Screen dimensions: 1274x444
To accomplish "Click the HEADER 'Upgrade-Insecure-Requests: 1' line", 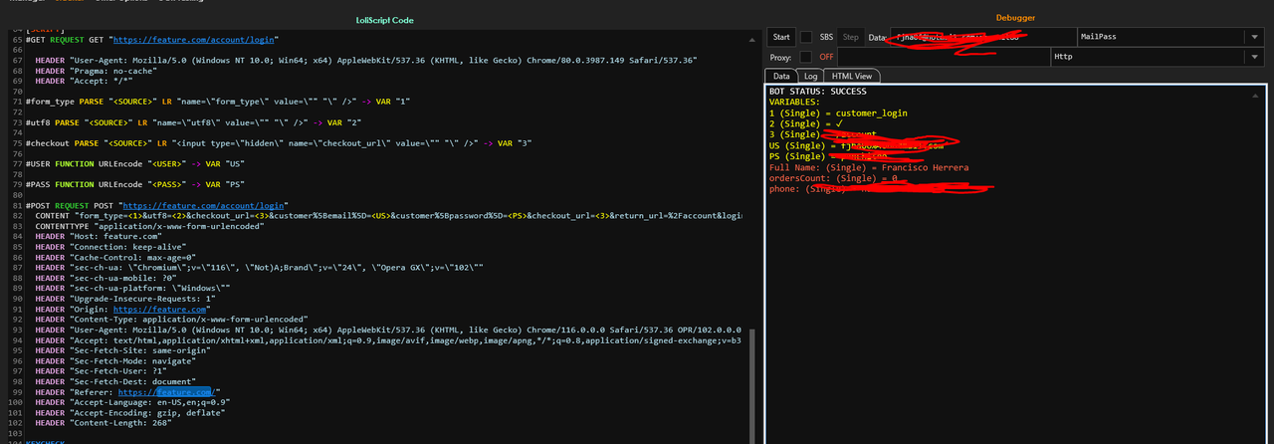I will click(x=124, y=299).
